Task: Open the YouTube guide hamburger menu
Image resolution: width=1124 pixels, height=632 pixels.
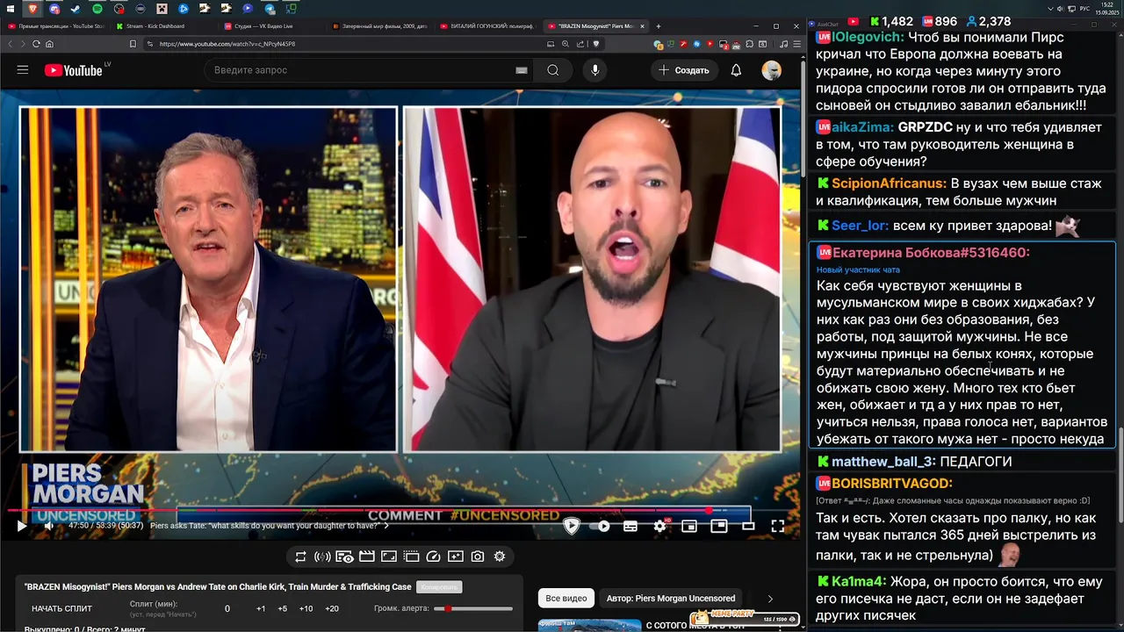Action: (x=23, y=70)
